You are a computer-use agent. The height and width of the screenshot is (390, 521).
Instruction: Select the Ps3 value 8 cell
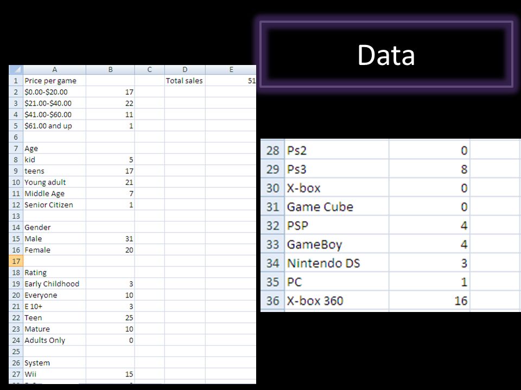point(429,169)
